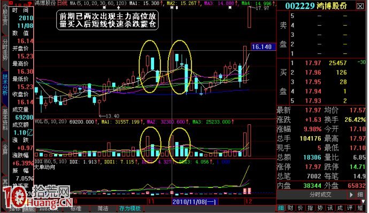Select the 价 tab

301,208
